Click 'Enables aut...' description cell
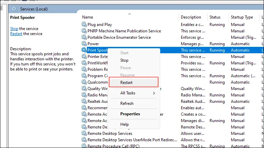 [x=192, y=108]
